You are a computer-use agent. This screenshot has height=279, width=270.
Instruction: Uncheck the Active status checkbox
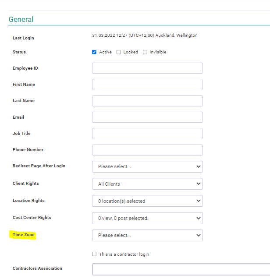94,52
